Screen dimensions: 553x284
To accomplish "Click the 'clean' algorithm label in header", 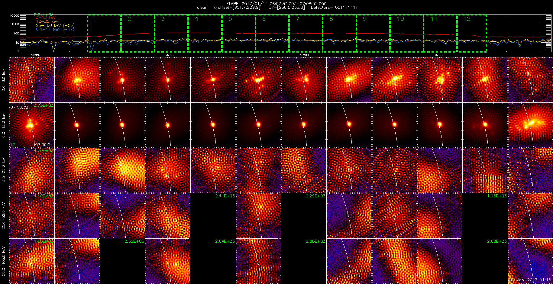I will (202, 8).
